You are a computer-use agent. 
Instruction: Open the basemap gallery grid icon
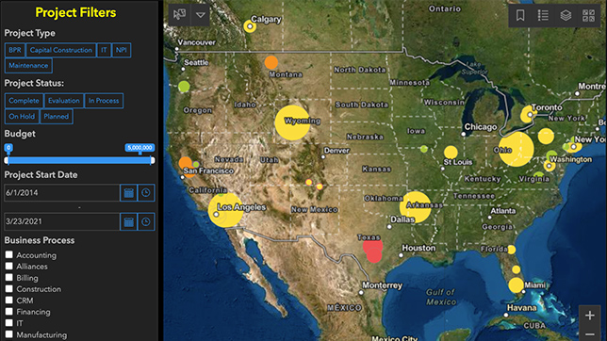[588, 15]
